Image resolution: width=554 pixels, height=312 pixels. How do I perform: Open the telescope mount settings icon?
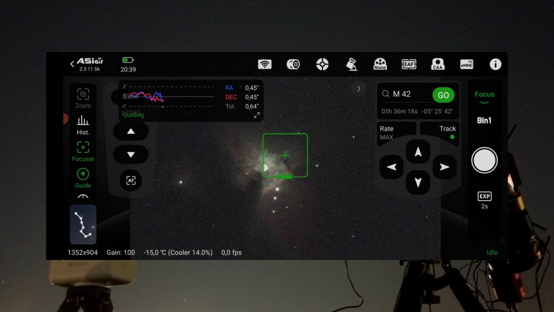pyautogui.click(x=352, y=64)
